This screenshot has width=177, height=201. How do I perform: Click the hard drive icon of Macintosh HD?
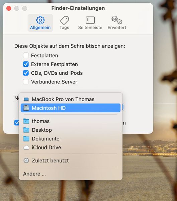pos(26,108)
